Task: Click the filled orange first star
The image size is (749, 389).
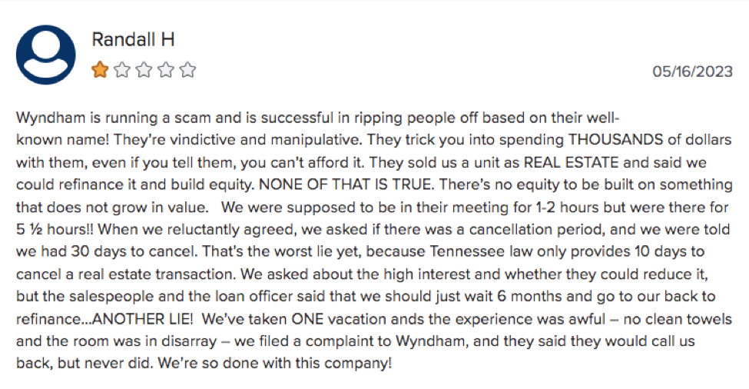Action: (100, 70)
